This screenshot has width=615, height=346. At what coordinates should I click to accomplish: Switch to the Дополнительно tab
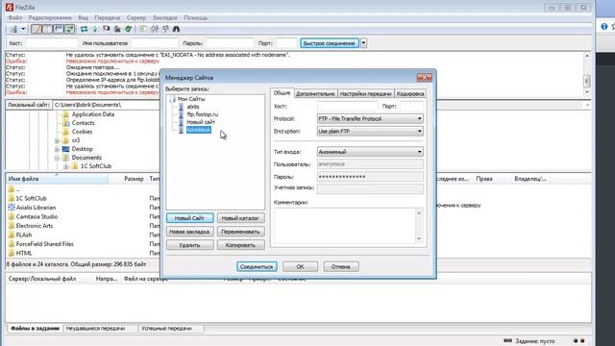pyautogui.click(x=315, y=94)
